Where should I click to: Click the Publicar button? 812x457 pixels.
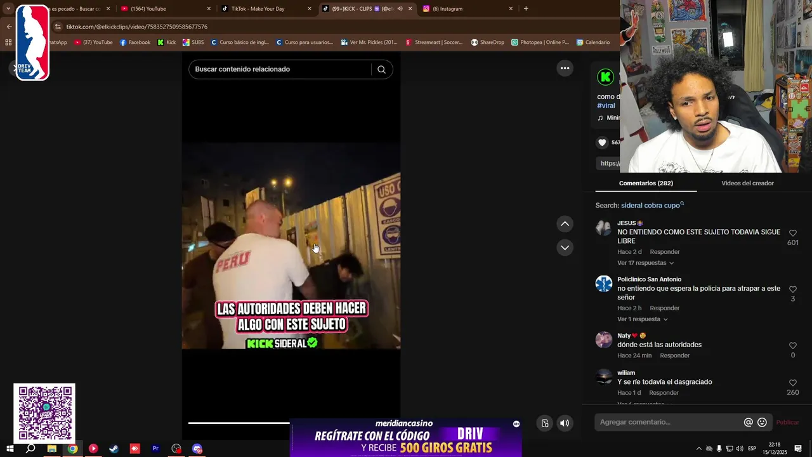[788, 422]
